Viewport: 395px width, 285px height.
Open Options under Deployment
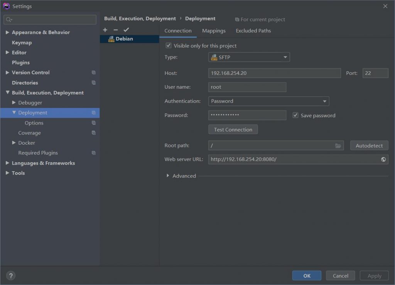tap(34, 123)
